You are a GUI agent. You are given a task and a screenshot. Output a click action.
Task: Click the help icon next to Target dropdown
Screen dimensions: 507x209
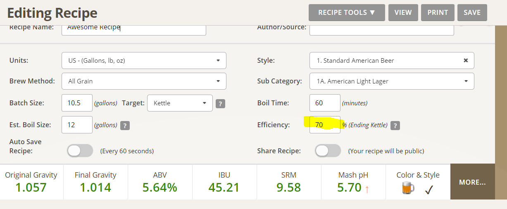pos(221,104)
